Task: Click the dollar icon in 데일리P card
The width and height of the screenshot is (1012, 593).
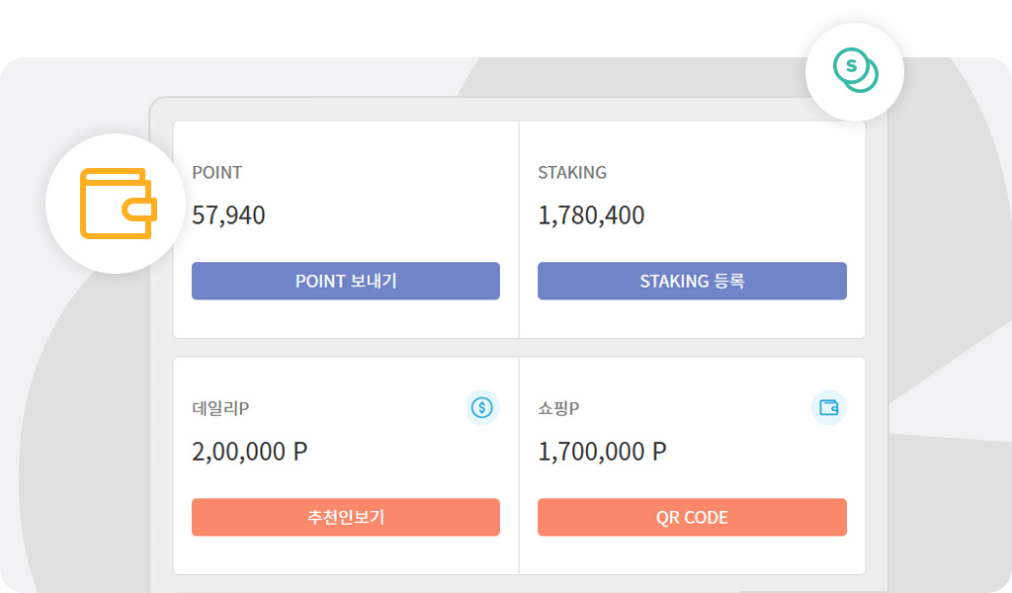Action: pos(482,408)
